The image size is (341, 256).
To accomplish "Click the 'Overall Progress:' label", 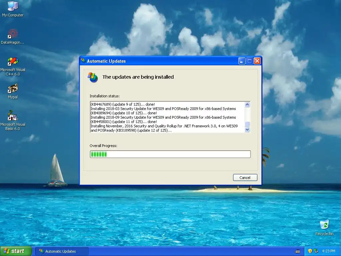I will tap(103, 146).
